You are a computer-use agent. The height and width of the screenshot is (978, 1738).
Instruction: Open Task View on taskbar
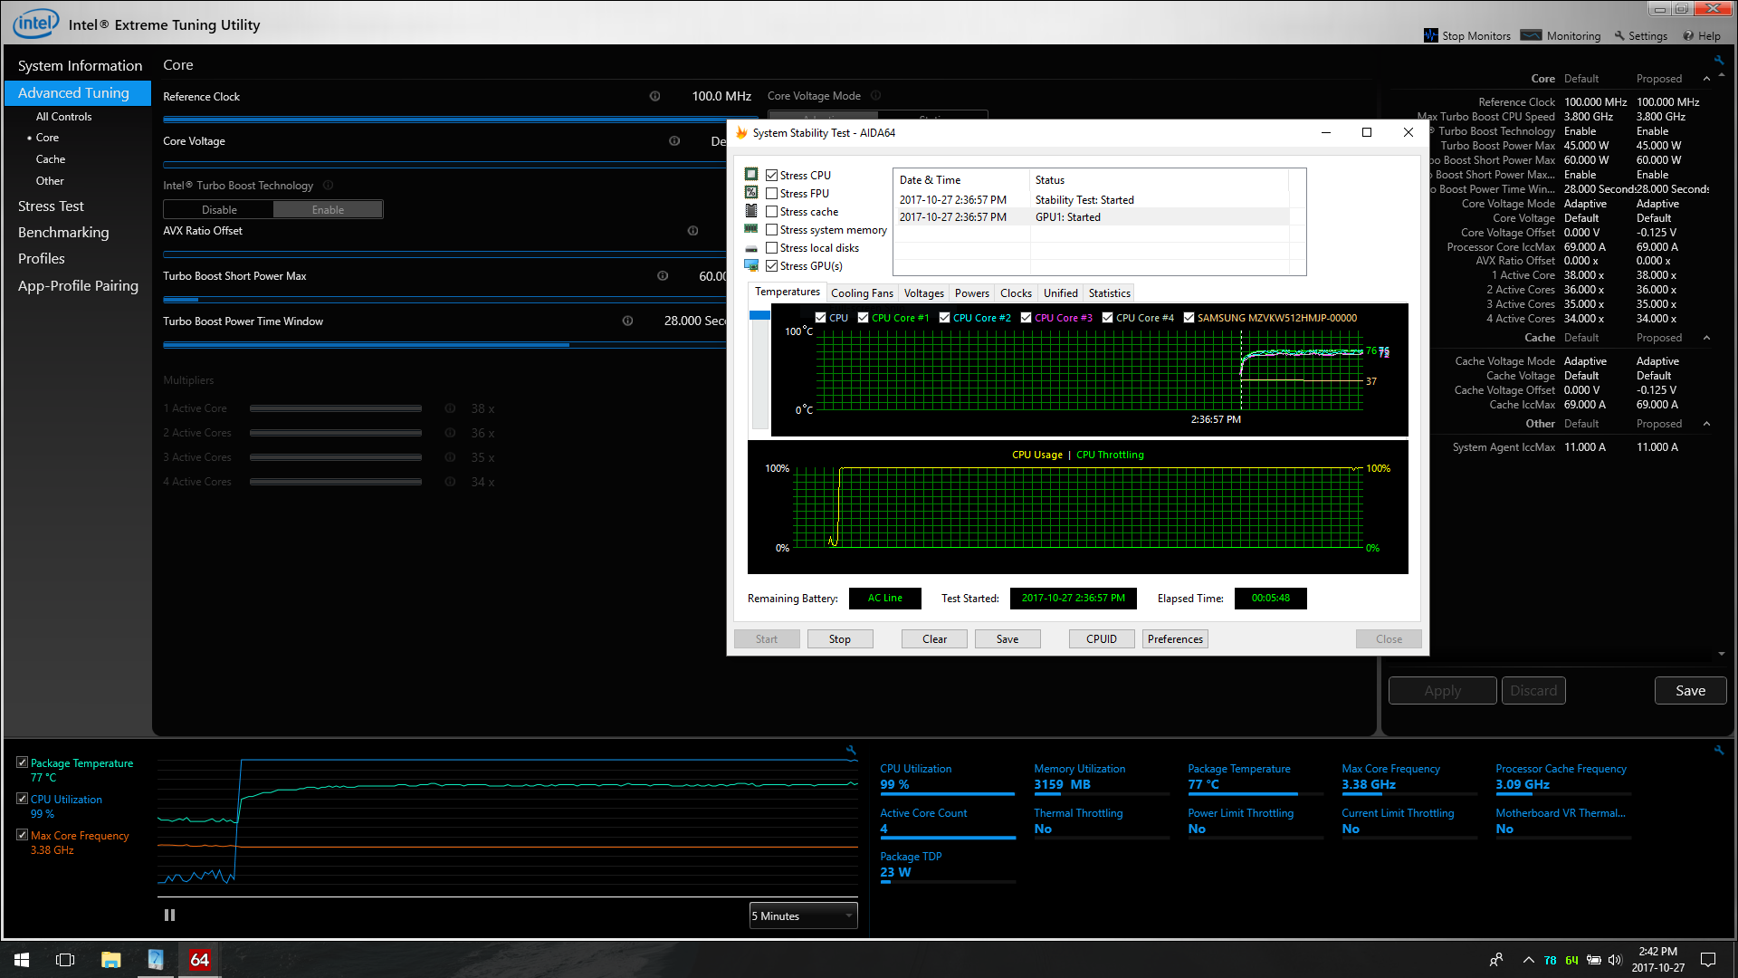pyautogui.click(x=65, y=960)
